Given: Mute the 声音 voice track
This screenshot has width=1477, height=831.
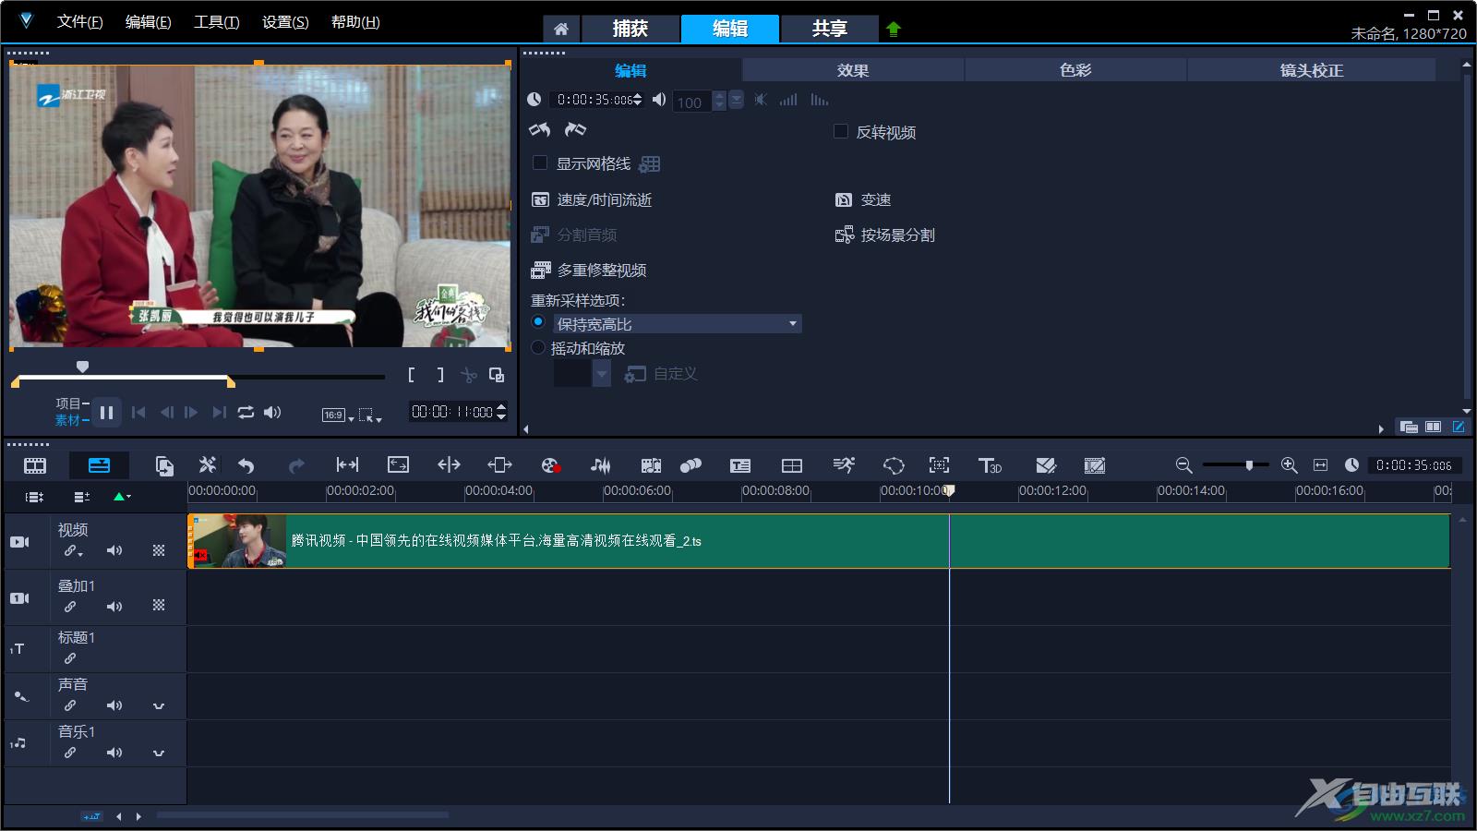Looking at the screenshot, I should [x=114, y=705].
